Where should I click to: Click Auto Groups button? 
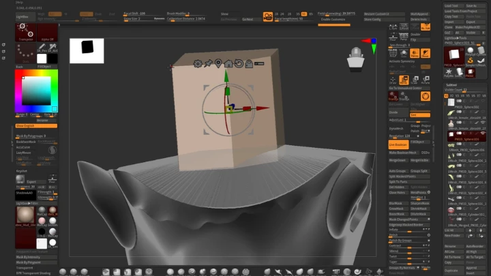click(x=398, y=171)
